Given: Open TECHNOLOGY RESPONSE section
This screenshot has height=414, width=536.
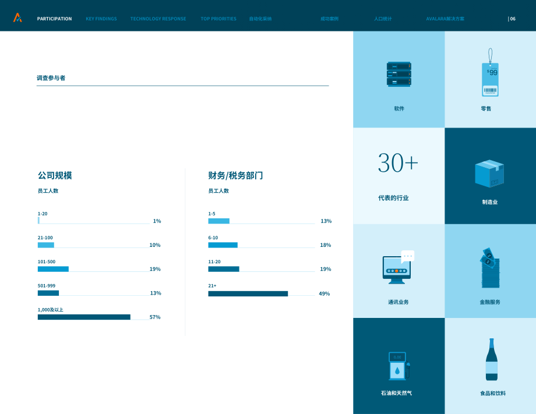Looking at the screenshot, I should coord(158,19).
